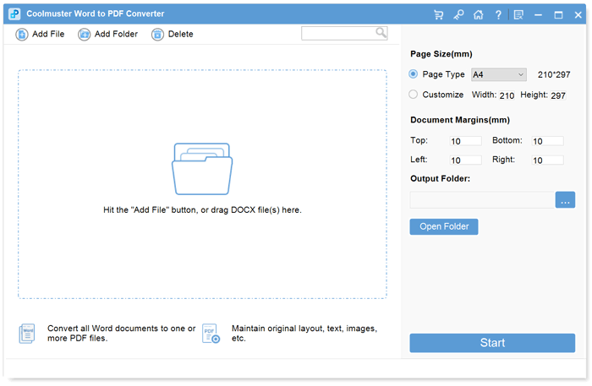592x386 pixels.
Task: Open the help question mark icon
Action: tap(498, 14)
